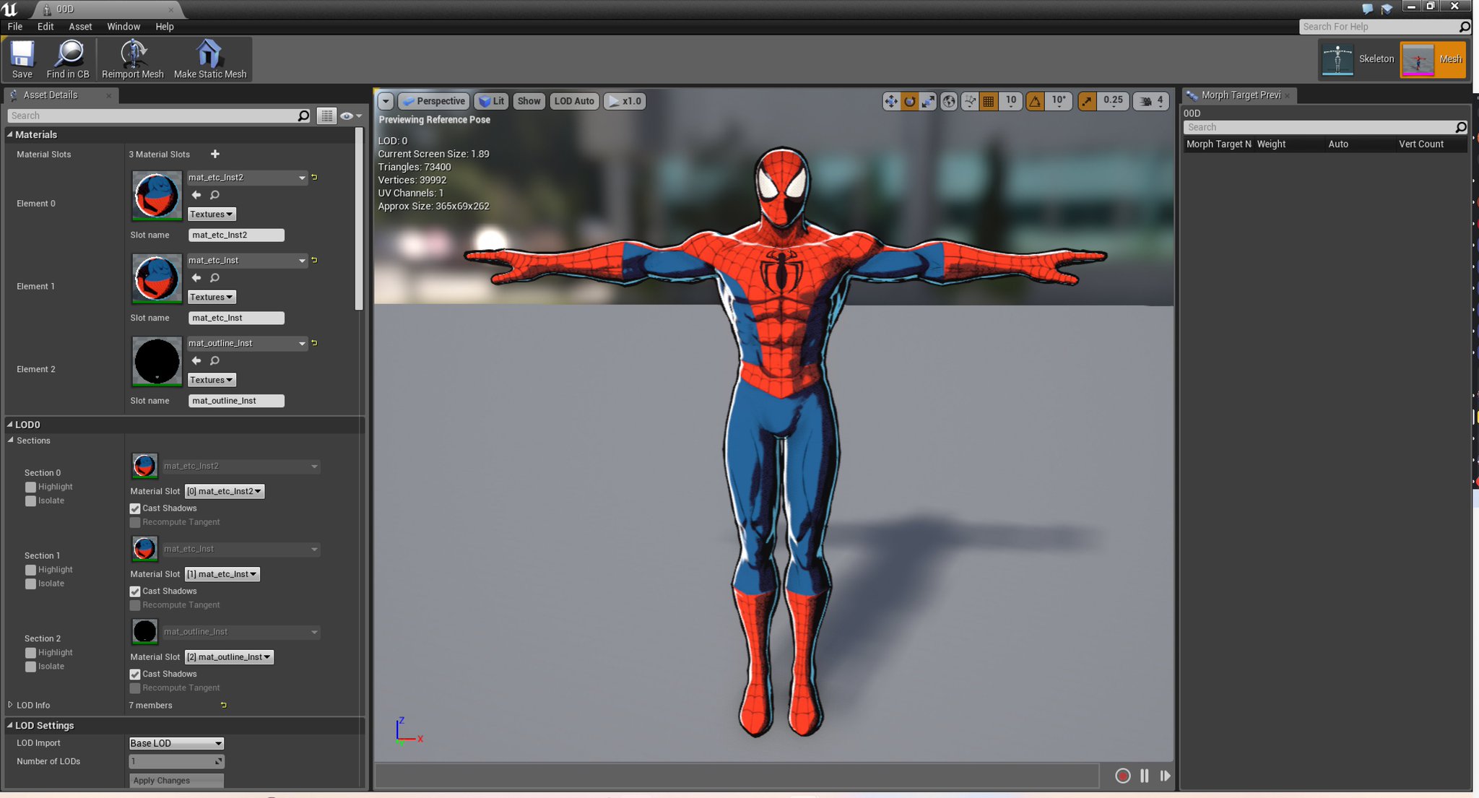
Task: Open Section 1 Material Slot dropdown
Action: 222,575
